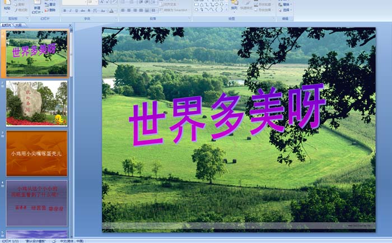Select slide 2 thumbnail with stone monument
The width and height of the screenshot is (392, 243).
pyautogui.click(x=37, y=103)
